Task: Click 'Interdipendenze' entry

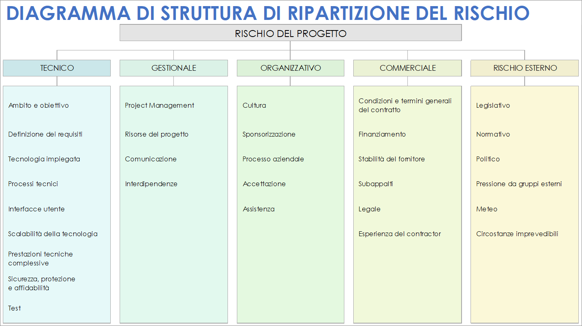Action: 151,184
